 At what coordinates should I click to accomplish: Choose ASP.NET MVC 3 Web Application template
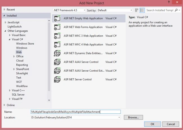[89, 36]
